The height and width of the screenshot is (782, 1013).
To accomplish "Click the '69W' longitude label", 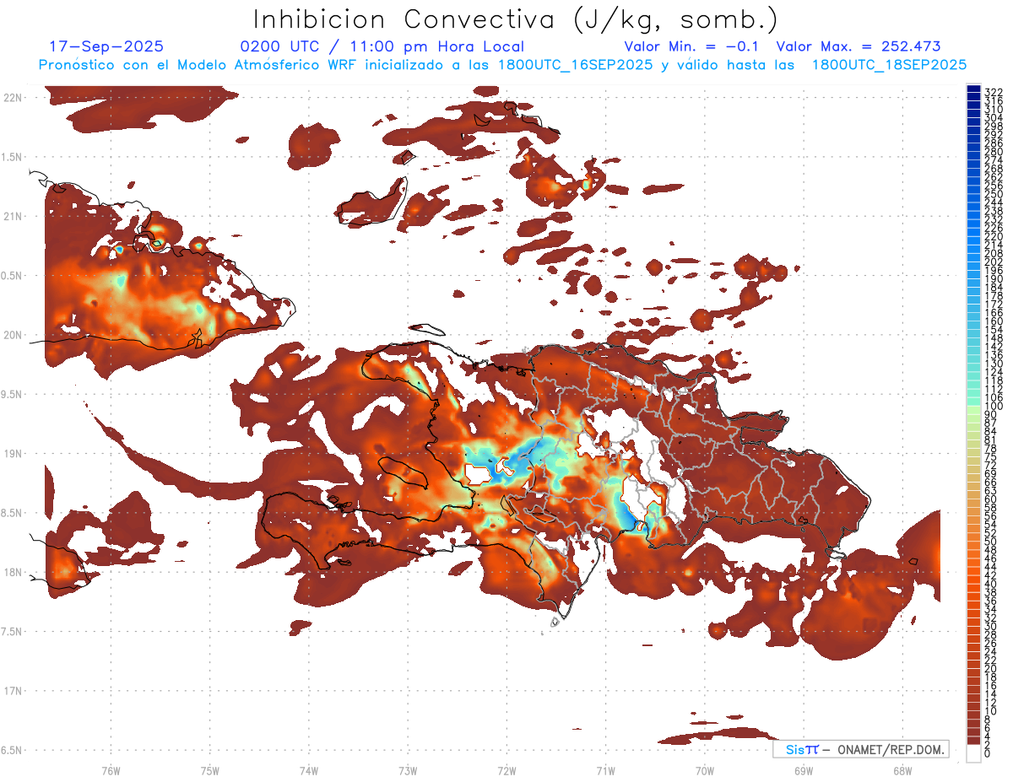I will pyautogui.click(x=804, y=770).
